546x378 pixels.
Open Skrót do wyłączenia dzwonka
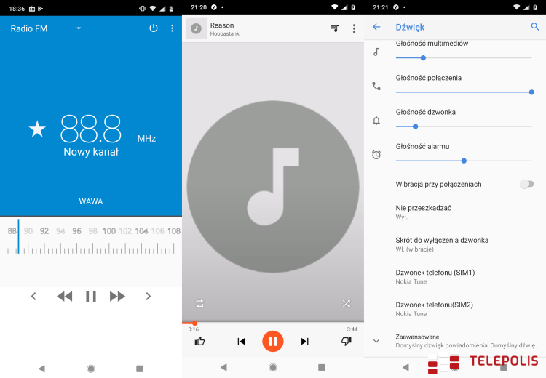pyautogui.click(x=455, y=244)
